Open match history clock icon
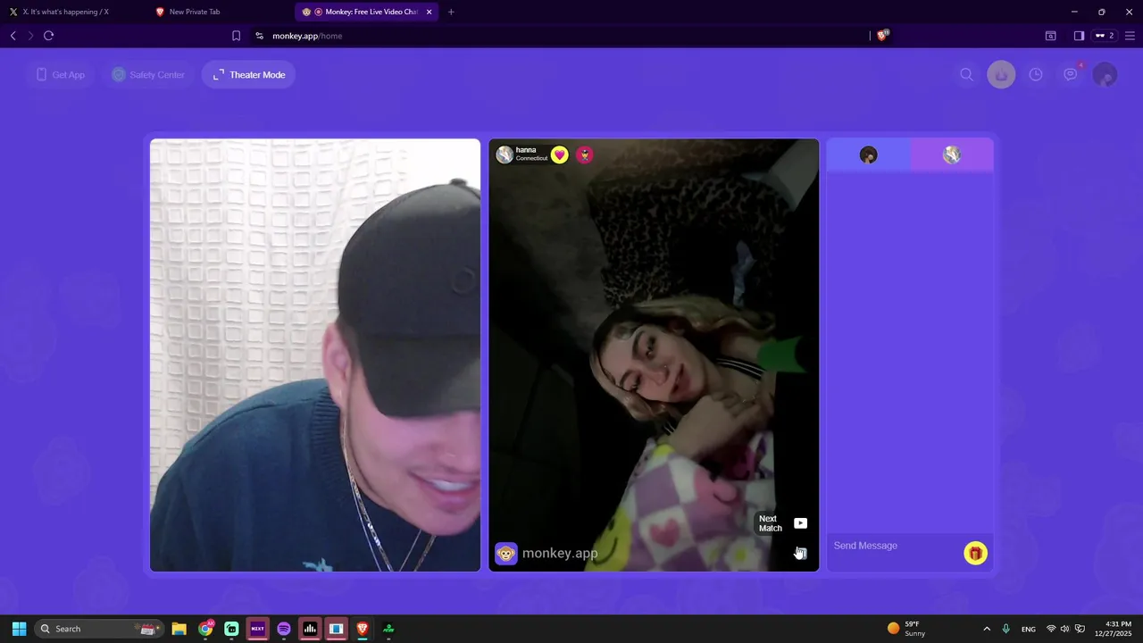The image size is (1143, 643). coord(1036,75)
